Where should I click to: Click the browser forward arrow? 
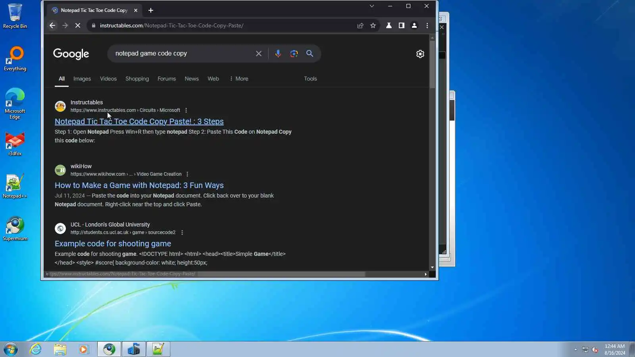click(65, 25)
